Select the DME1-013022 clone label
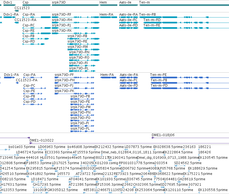This screenshot has height=194, width=229. (42, 140)
